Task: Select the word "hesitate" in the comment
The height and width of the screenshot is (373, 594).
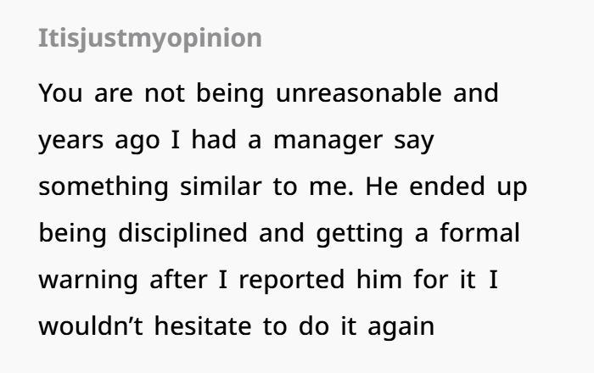Action: (x=203, y=326)
